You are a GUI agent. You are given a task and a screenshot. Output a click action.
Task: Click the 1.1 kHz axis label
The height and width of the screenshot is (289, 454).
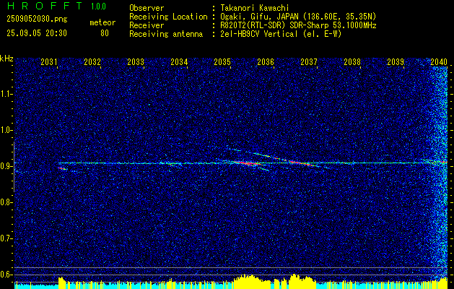[6, 94]
